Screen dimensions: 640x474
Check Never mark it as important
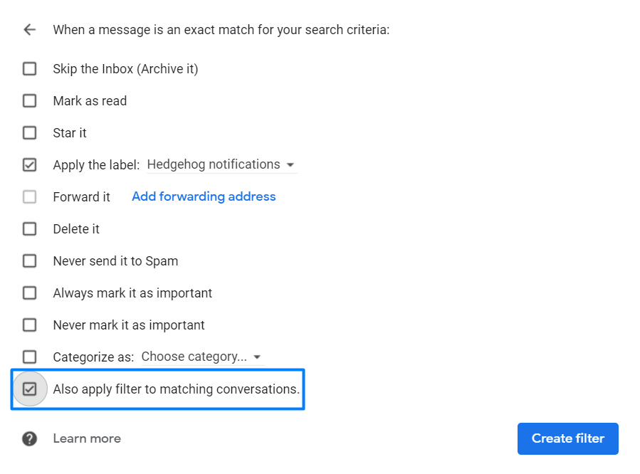29,325
